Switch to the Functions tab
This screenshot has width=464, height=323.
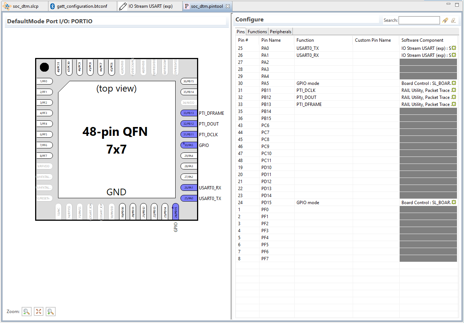pyautogui.click(x=257, y=32)
